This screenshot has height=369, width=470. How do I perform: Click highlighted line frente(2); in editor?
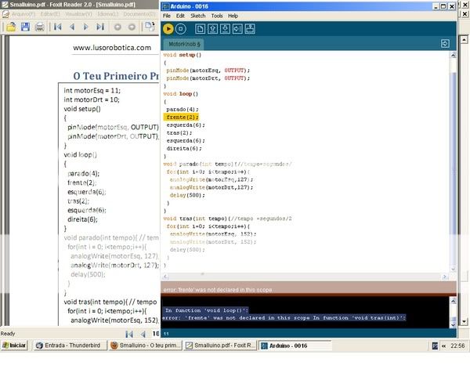pos(182,118)
